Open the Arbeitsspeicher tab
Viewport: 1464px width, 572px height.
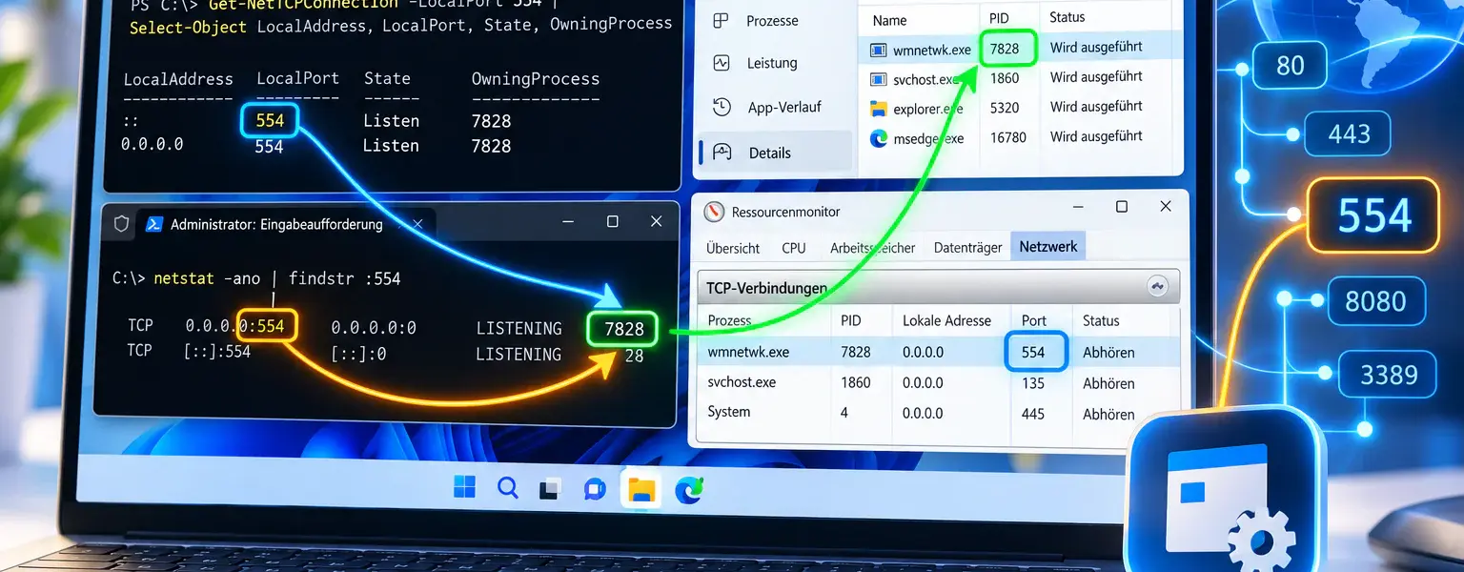(872, 248)
